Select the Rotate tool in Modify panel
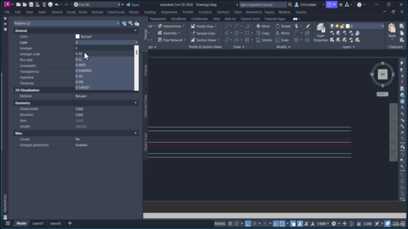The image size is (408, 229). (283, 26)
